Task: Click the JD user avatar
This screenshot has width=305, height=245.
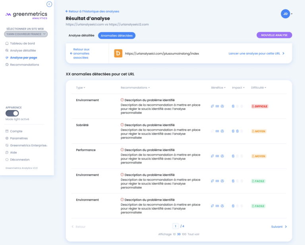Action: click(x=285, y=14)
